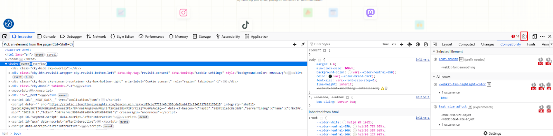Expand the head element node
This screenshot has width=553, height=136.
pos(6,59)
